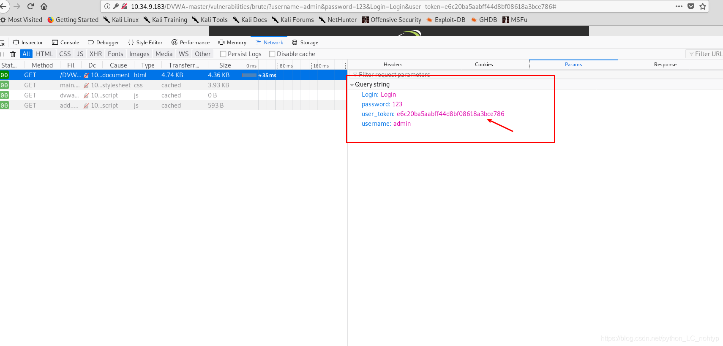Screen dimensions: 723x346
Task: Enable the Disable cache checkbox
Action: tap(272, 54)
